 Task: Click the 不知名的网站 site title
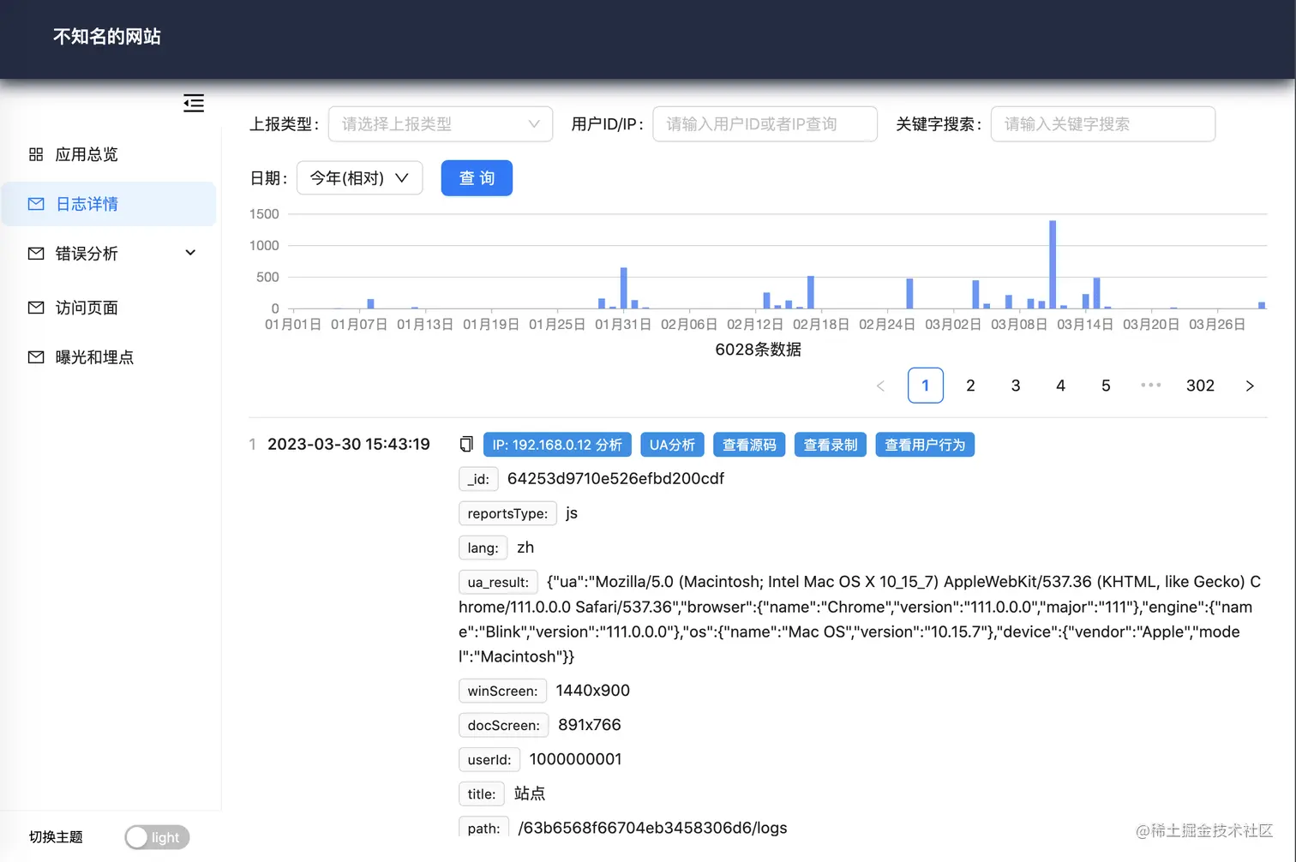point(107,36)
